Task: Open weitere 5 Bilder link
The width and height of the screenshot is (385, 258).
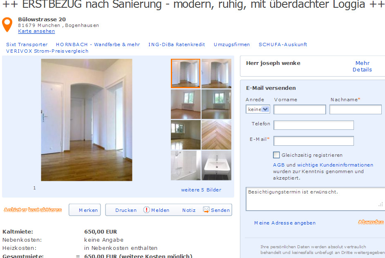Action: 201,190
